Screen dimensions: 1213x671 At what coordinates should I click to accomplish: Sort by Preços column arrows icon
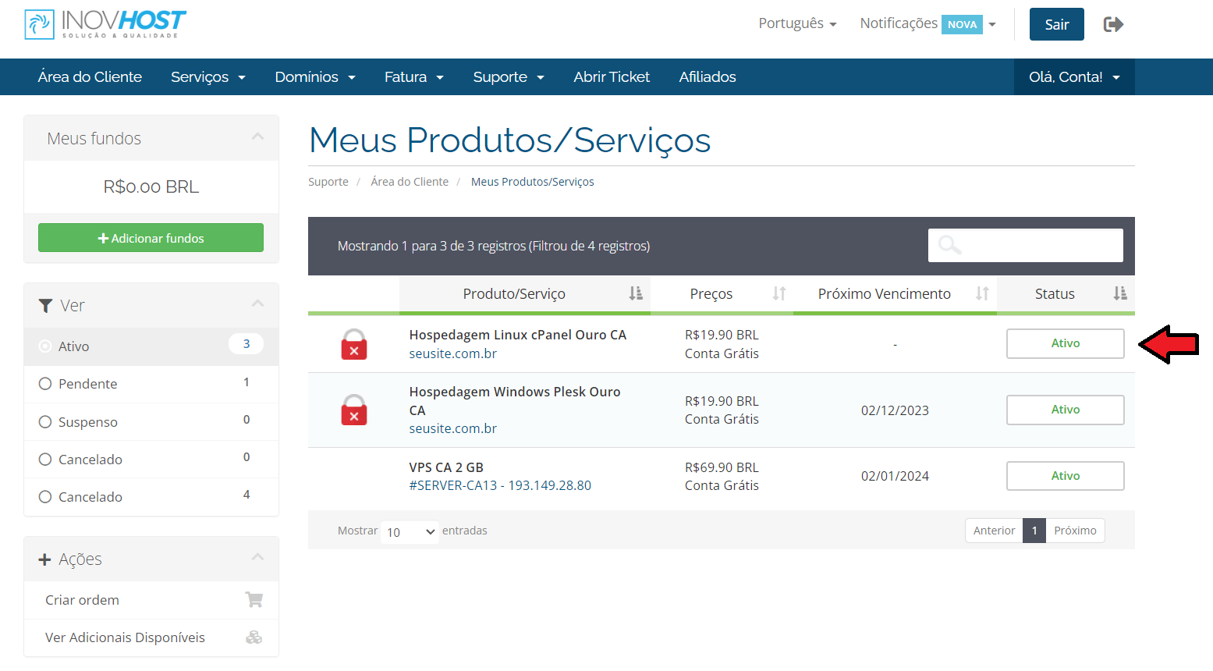point(779,293)
